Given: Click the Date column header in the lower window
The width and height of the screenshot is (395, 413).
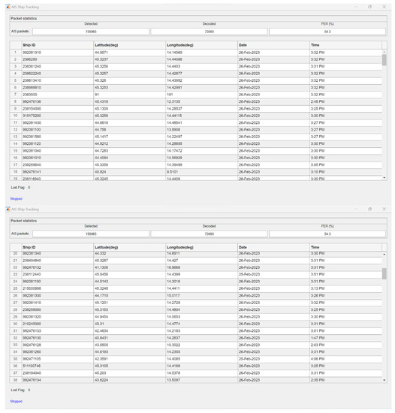Looking at the screenshot, I should [x=273, y=247].
